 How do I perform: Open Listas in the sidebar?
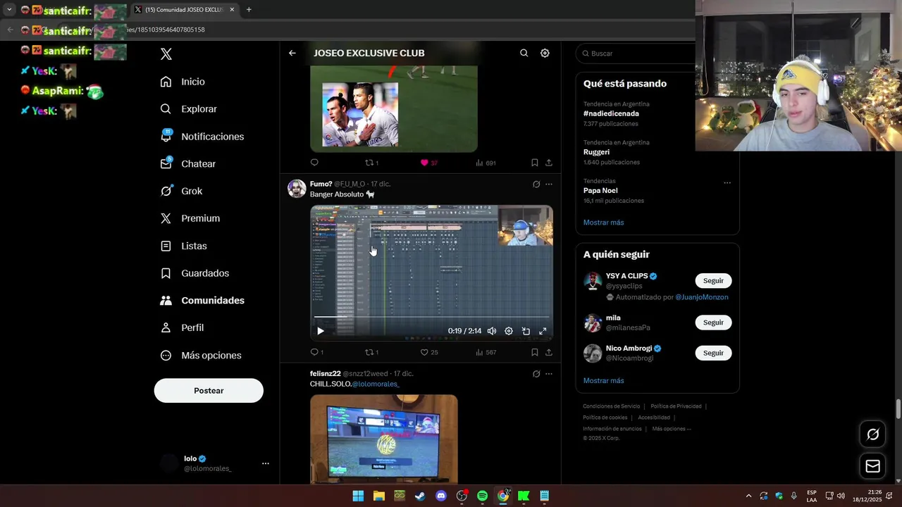(x=183, y=246)
